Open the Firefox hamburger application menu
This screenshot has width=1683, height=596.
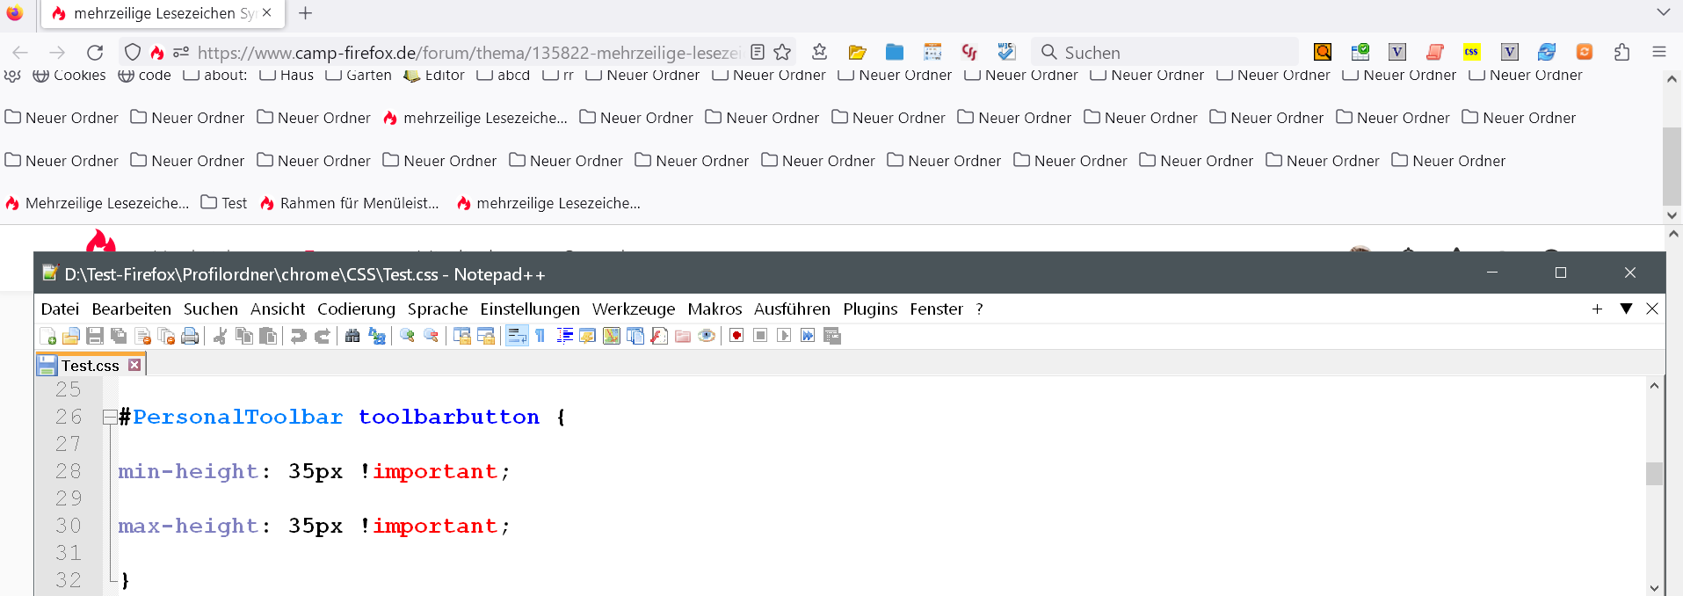click(1659, 52)
